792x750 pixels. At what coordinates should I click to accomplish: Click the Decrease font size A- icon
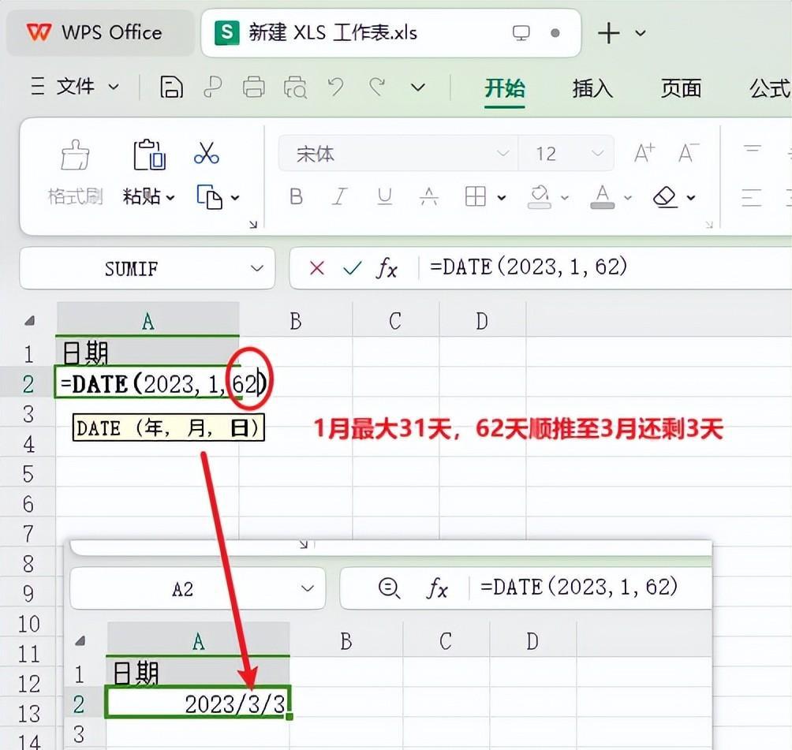[689, 152]
